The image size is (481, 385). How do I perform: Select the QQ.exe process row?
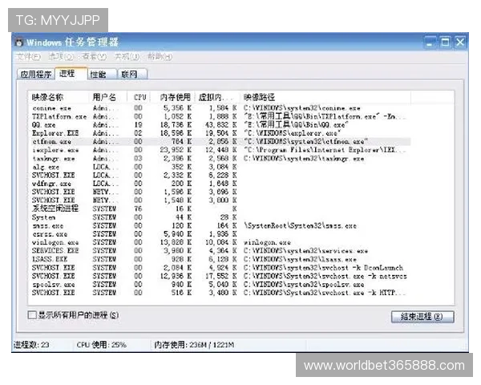click(x=220, y=125)
